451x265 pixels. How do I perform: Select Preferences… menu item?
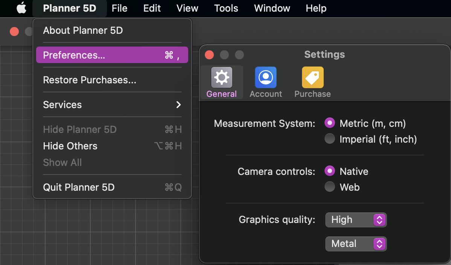112,55
